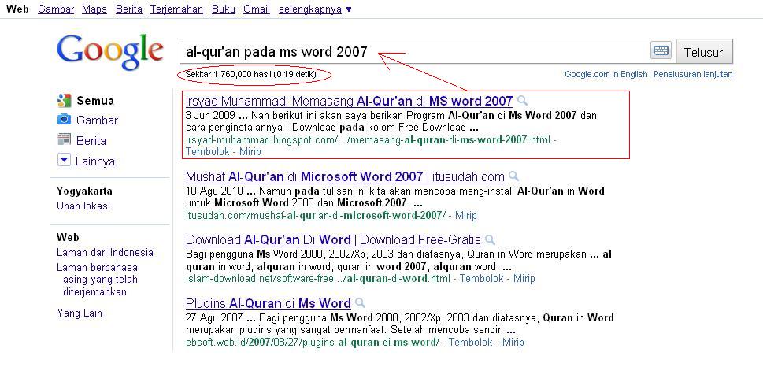Open Terjemahan from the top navigation

176,9
